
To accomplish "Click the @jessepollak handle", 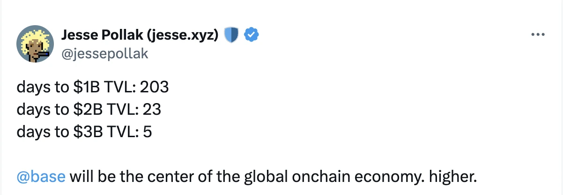I will coord(105,54).
